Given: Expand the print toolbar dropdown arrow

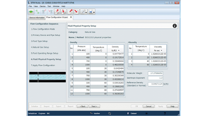Looking at the screenshot, I should (94, 12).
